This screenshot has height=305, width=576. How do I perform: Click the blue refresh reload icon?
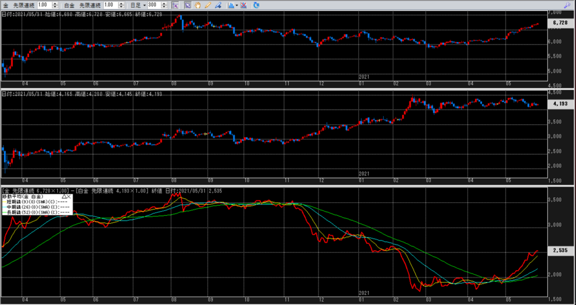(x=256, y=4)
